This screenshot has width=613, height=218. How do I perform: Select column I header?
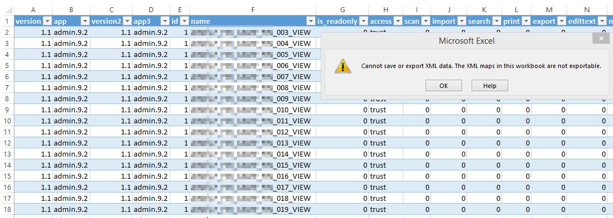[417, 9]
